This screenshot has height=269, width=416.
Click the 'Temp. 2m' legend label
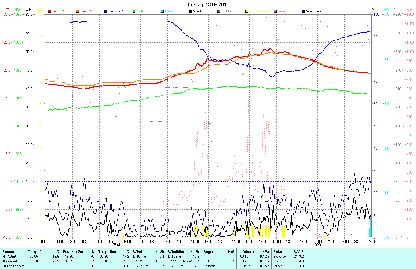(x=59, y=11)
